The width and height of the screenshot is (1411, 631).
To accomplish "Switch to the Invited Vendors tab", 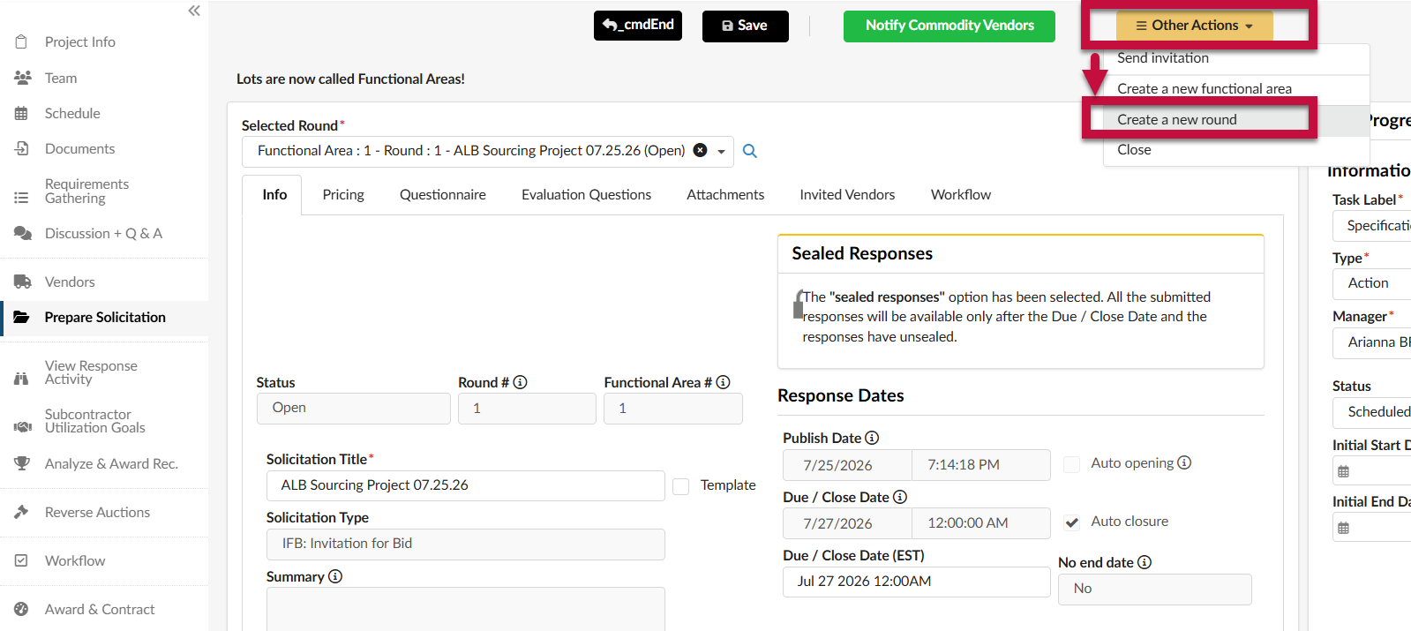I will (x=847, y=194).
